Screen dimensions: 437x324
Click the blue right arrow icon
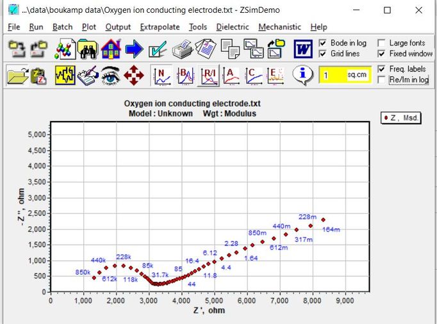[x=134, y=49]
